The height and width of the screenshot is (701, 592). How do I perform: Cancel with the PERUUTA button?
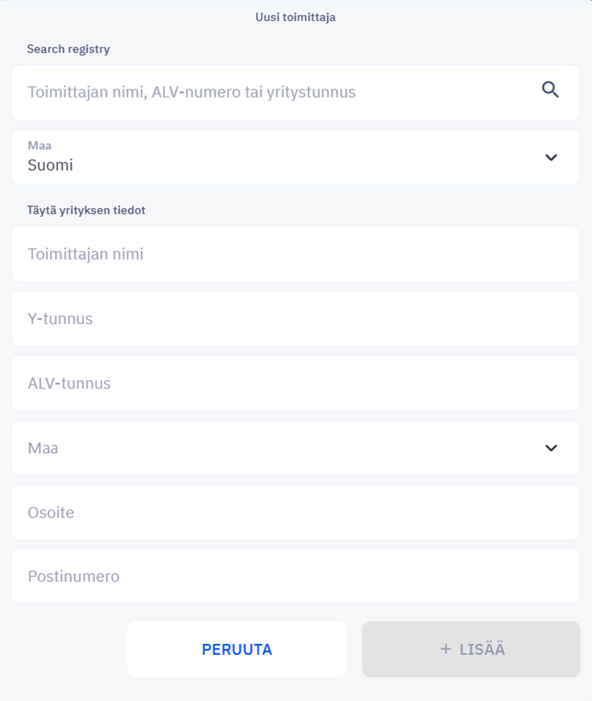pyautogui.click(x=237, y=649)
